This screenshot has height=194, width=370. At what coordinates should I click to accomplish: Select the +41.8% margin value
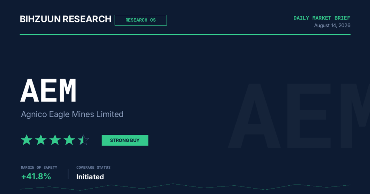tap(36, 176)
